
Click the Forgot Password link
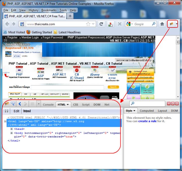(53, 37)
